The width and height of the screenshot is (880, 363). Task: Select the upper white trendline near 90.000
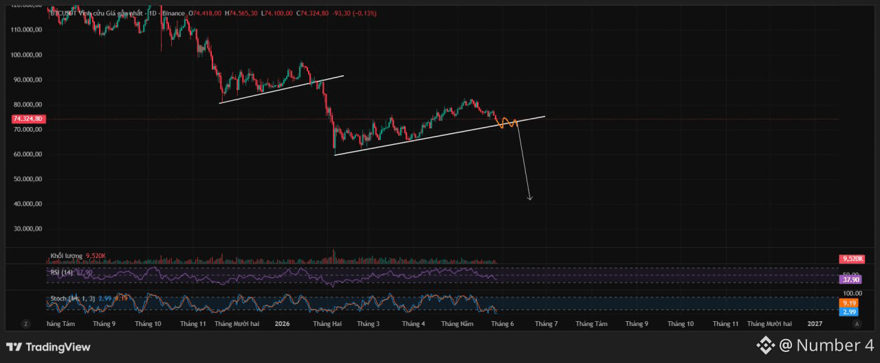281,89
